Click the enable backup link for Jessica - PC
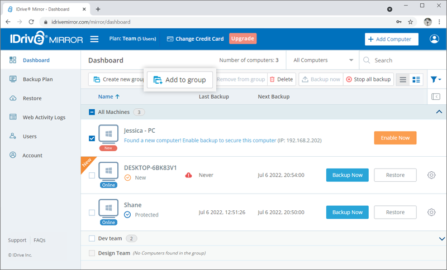 click(x=200, y=141)
